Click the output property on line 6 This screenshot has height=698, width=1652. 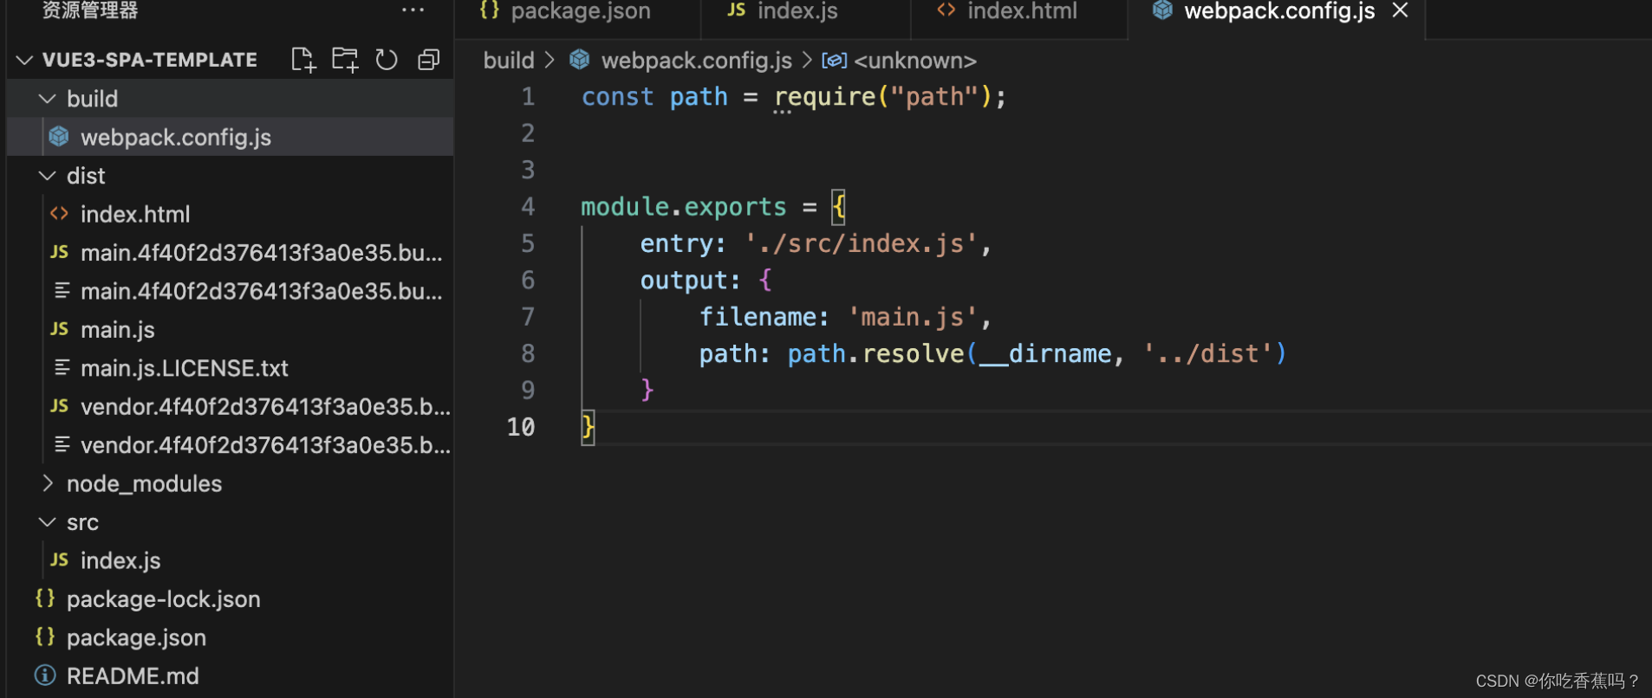click(684, 281)
